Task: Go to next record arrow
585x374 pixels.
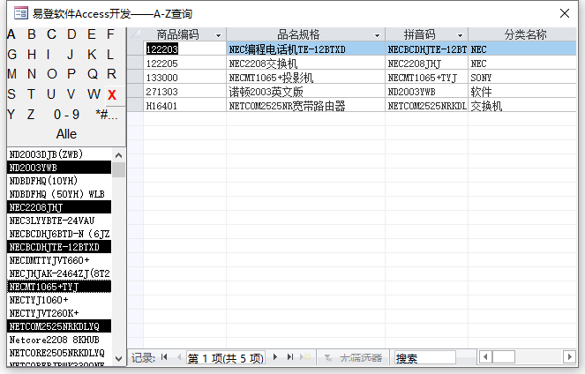Action: coord(275,357)
